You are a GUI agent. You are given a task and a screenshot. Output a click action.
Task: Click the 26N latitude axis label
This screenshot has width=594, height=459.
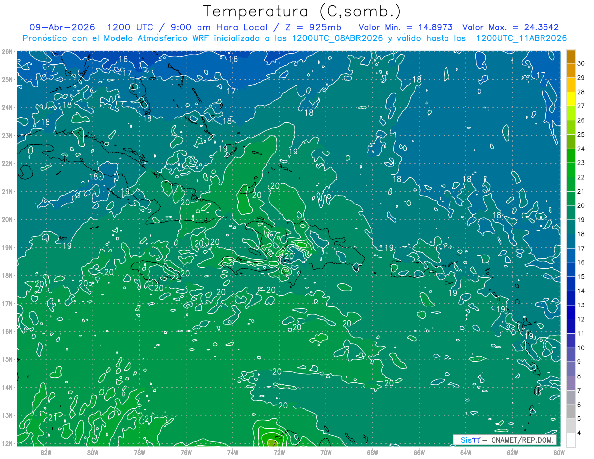[7, 51]
